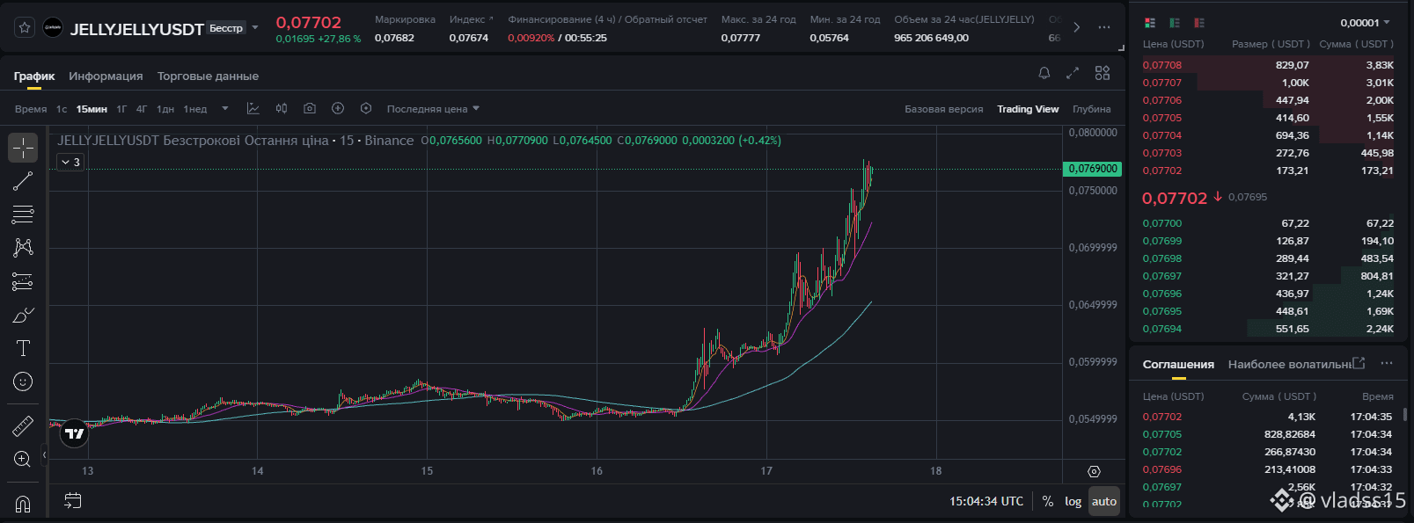Click the Финансирование / Обратный отсчет label
1414x523 pixels.
coord(607,19)
